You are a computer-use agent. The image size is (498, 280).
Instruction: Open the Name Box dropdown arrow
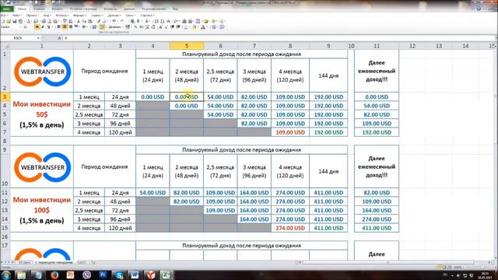38,38
